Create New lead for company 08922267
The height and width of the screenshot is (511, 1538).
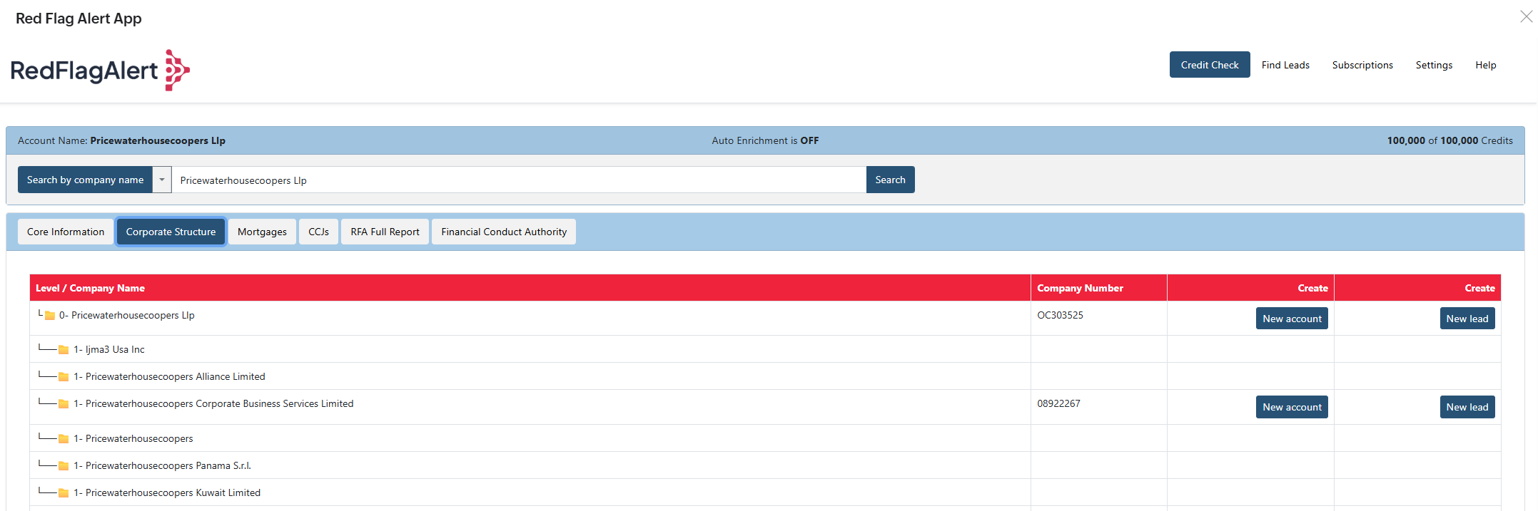pyautogui.click(x=1467, y=407)
